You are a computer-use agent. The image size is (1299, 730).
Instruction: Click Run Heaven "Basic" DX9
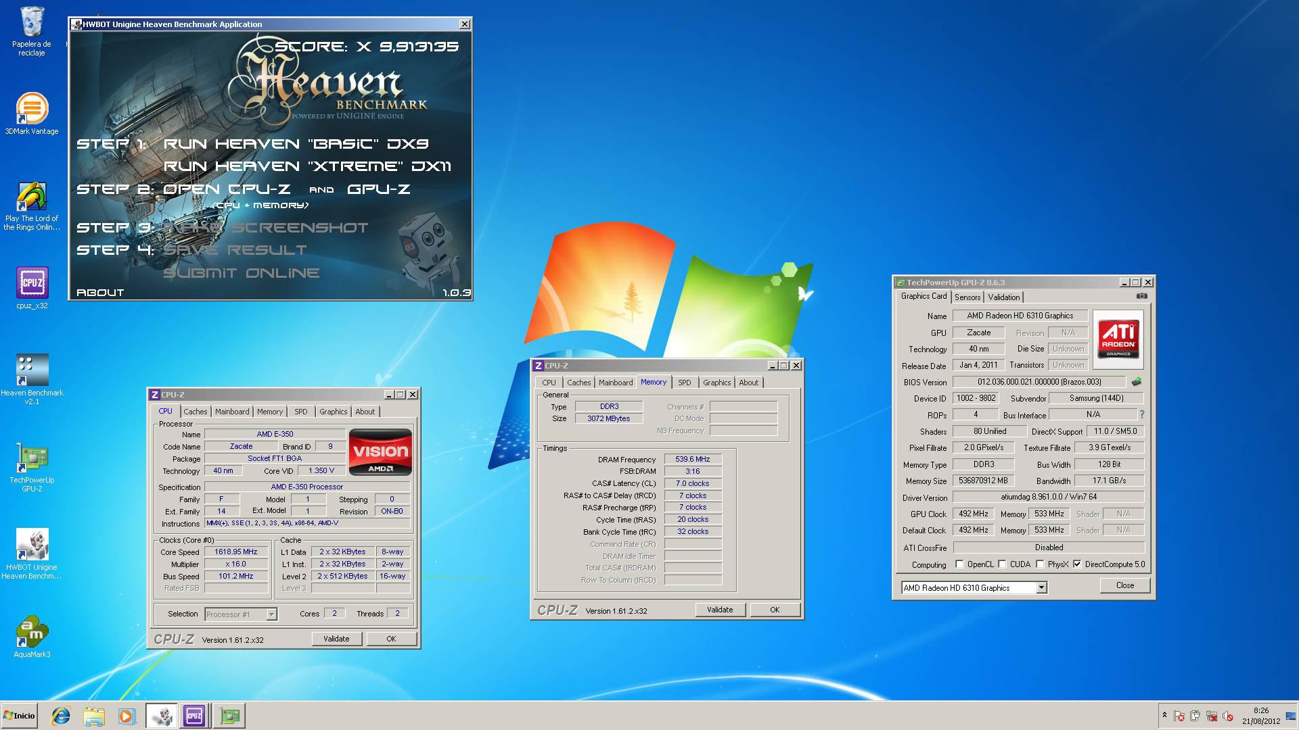[296, 144]
